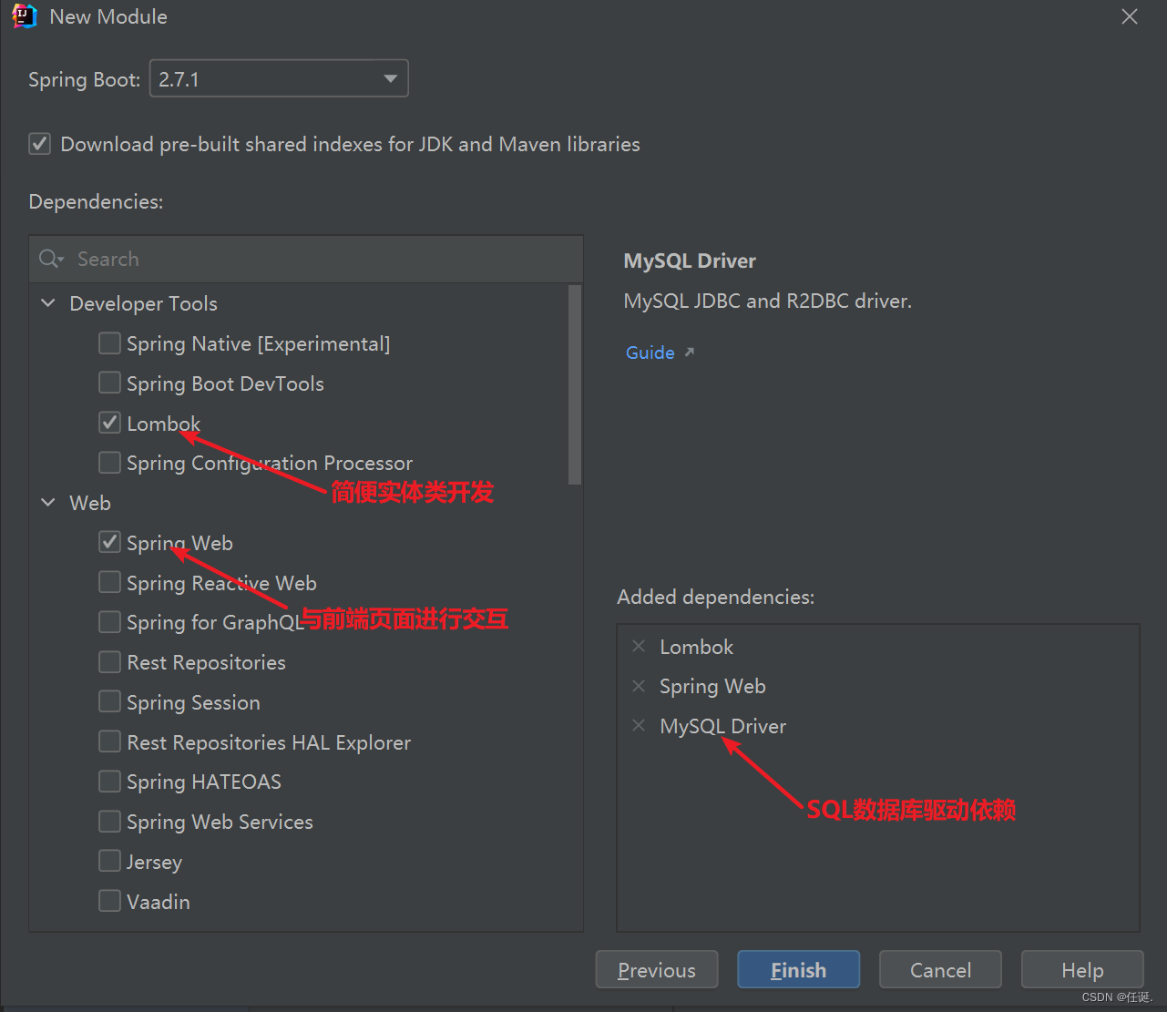Viewport: 1167px width, 1012px height.
Task: Close the New Module dialog
Action: coord(1130,16)
